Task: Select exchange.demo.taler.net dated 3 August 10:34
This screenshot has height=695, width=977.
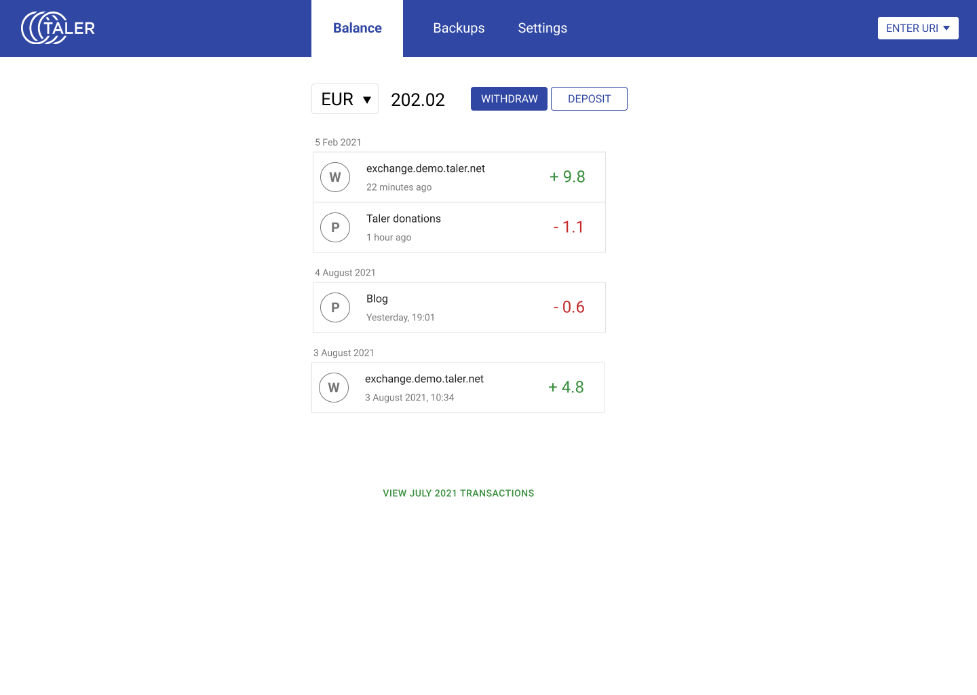Action: 424,379
